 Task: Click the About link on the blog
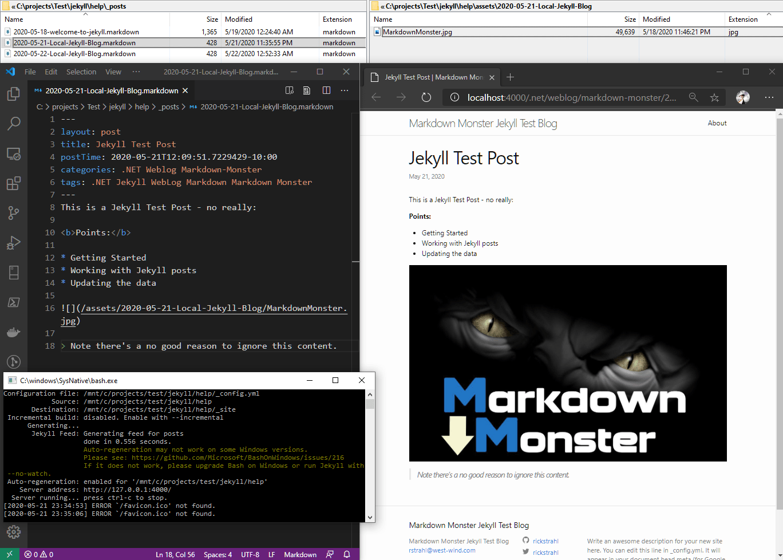click(717, 123)
